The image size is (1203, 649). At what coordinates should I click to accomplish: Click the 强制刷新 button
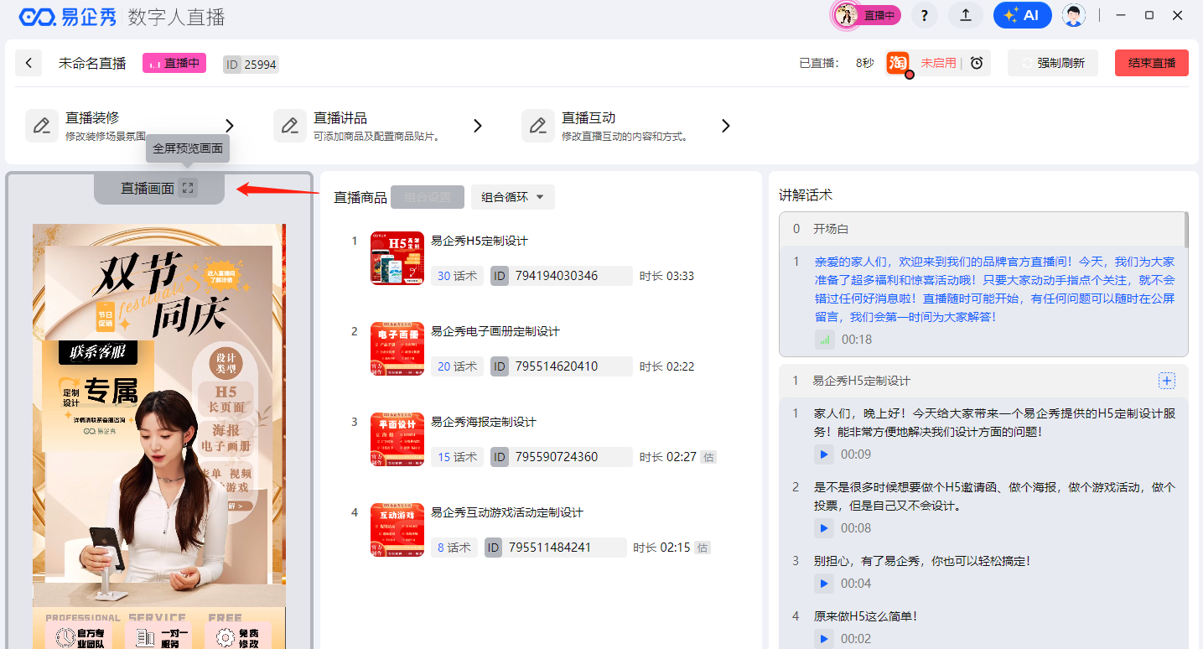pyautogui.click(x=1053, y=63)
